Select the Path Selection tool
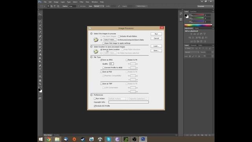Viewport: 252px width, 142px height. 40,73
